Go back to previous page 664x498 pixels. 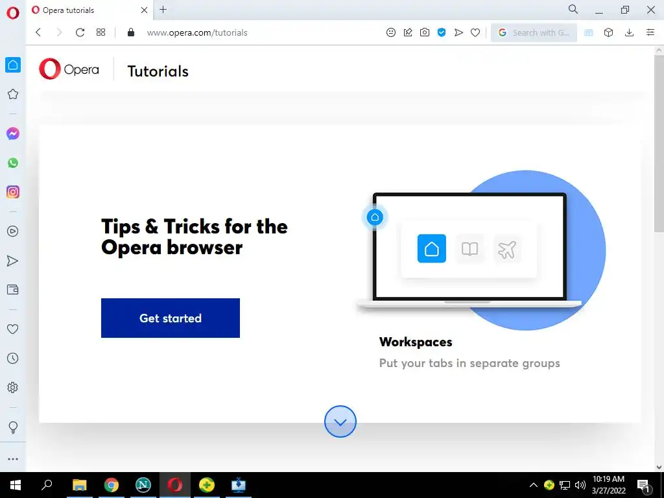[x=38, y=32]
